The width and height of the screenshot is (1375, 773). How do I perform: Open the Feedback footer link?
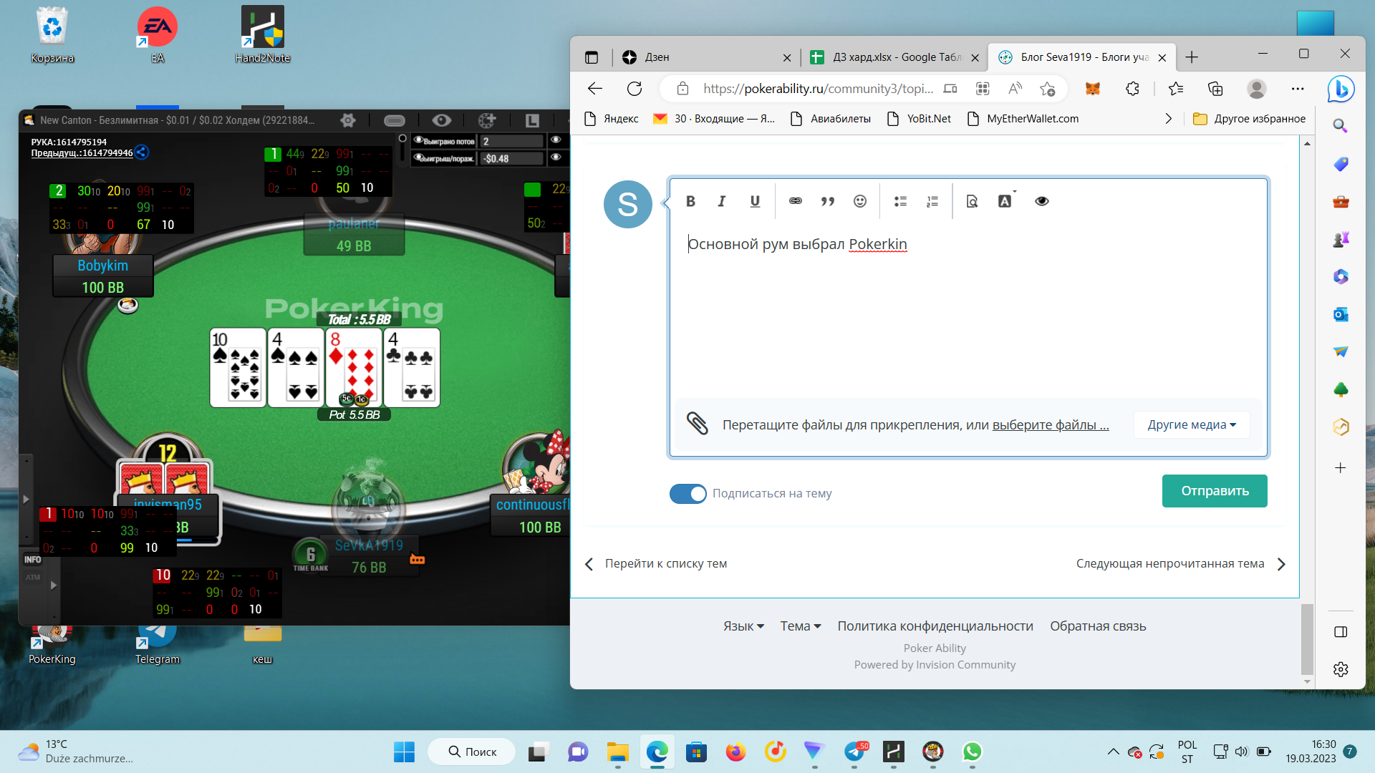(1098, 626)
